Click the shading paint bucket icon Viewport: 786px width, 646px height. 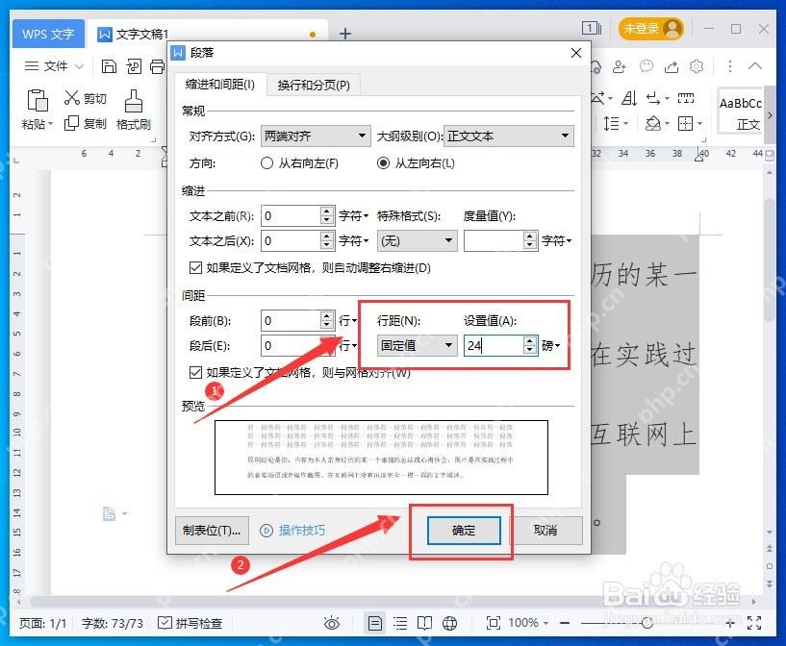(x=652, y=123)
